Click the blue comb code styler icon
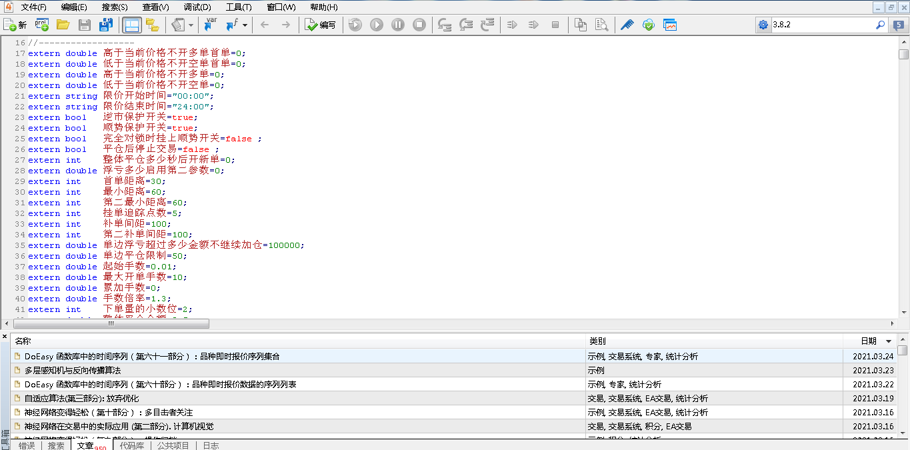The image size is (910, 450). (x=627, y=25)
